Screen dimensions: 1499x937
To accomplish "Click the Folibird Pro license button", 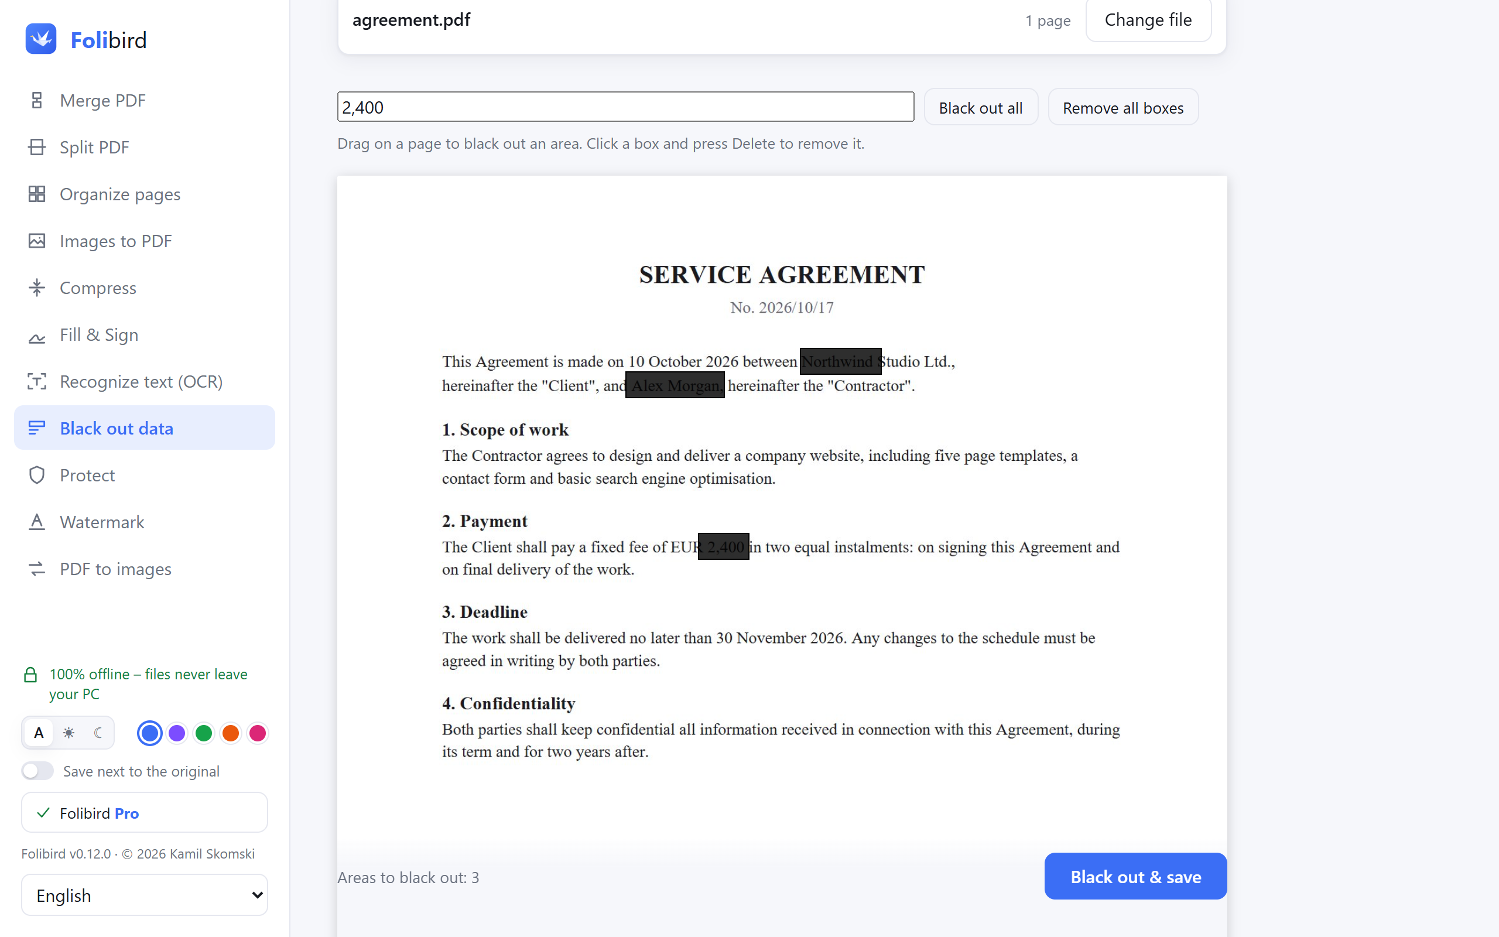I will (144, 812).
